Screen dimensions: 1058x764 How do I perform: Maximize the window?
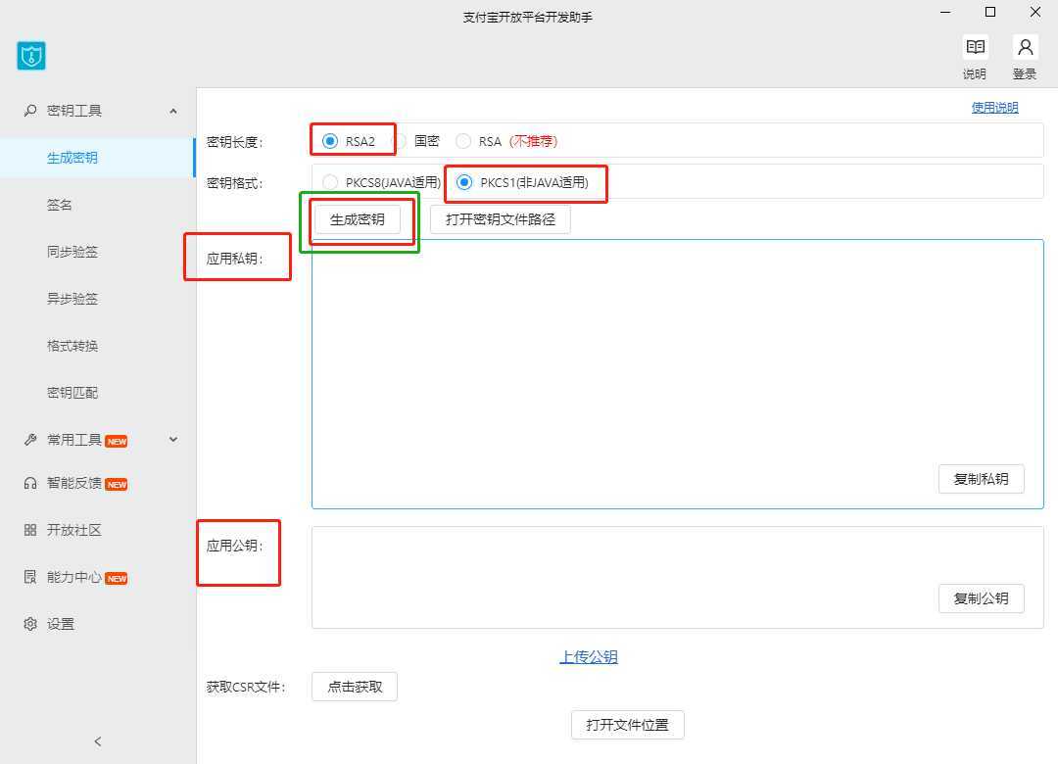click(x=990, y=12)
